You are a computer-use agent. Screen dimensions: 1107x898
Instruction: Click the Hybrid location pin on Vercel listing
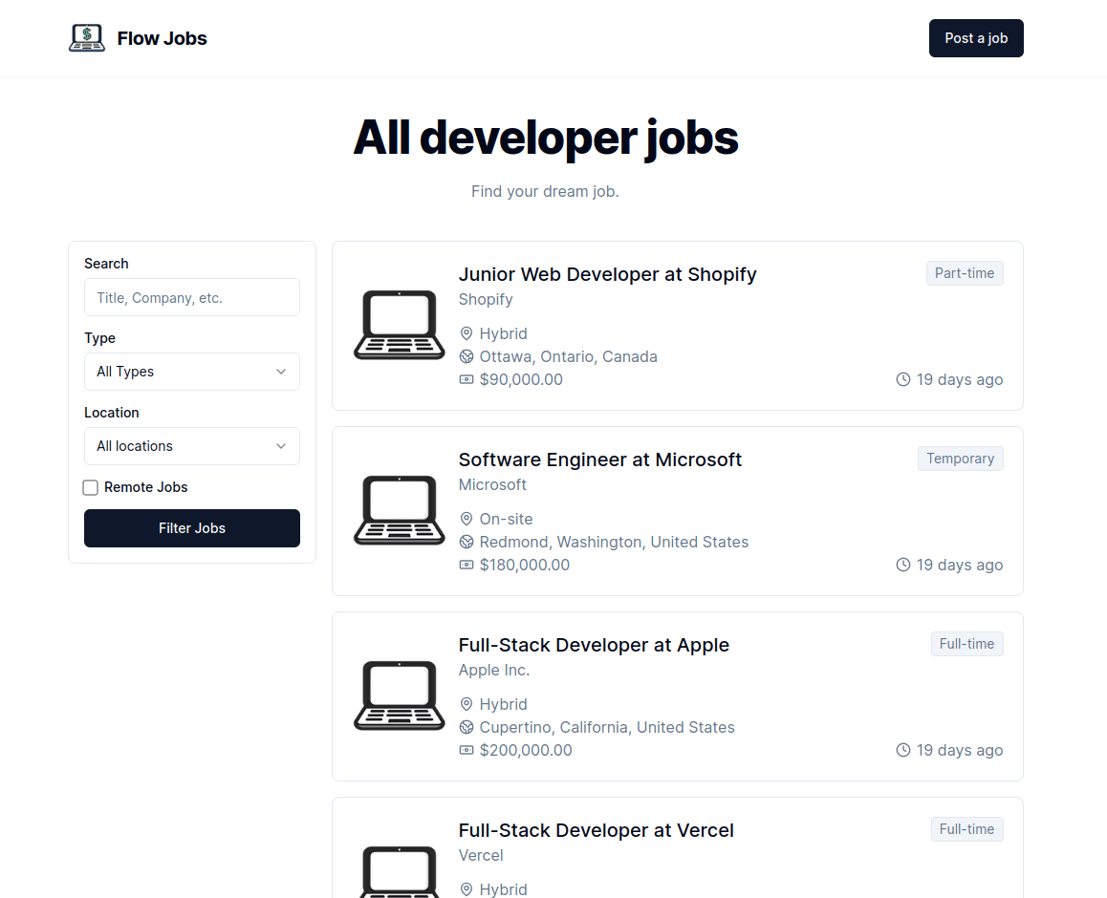point(466,889)
